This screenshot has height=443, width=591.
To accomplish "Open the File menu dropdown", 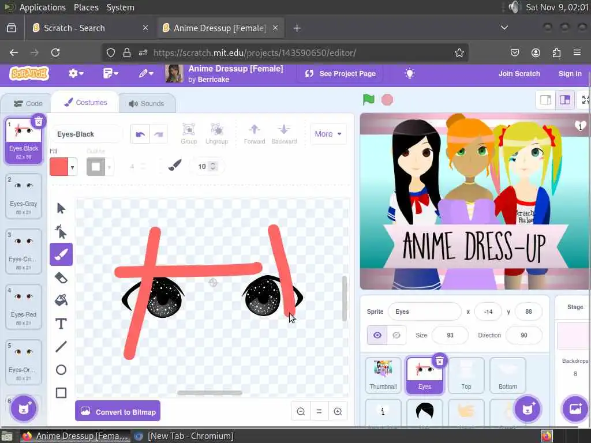I will tap(110, 73).
